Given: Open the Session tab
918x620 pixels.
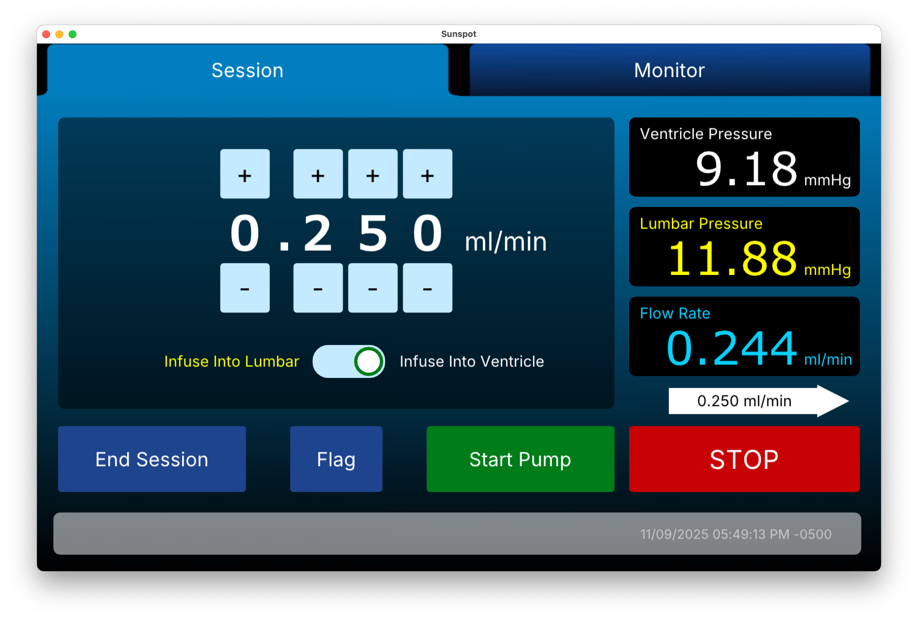Looking at the screenshot, I should 248,70.
